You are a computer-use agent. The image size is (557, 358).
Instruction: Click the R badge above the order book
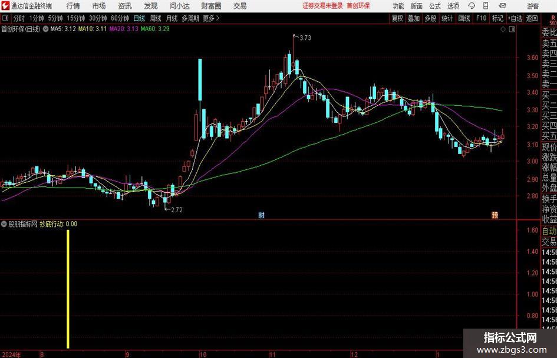(x=553, y=18)
